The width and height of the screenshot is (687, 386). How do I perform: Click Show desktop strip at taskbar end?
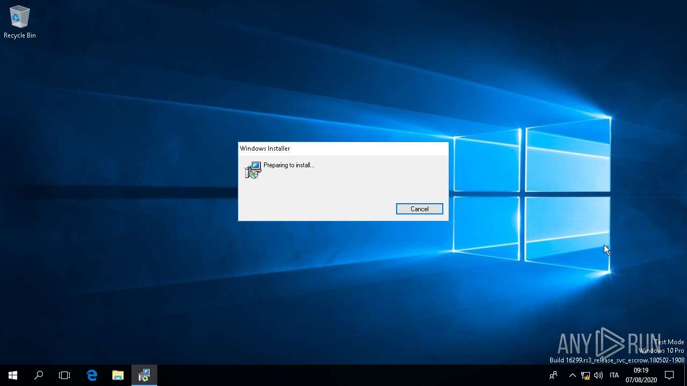[x=685, y=375]
